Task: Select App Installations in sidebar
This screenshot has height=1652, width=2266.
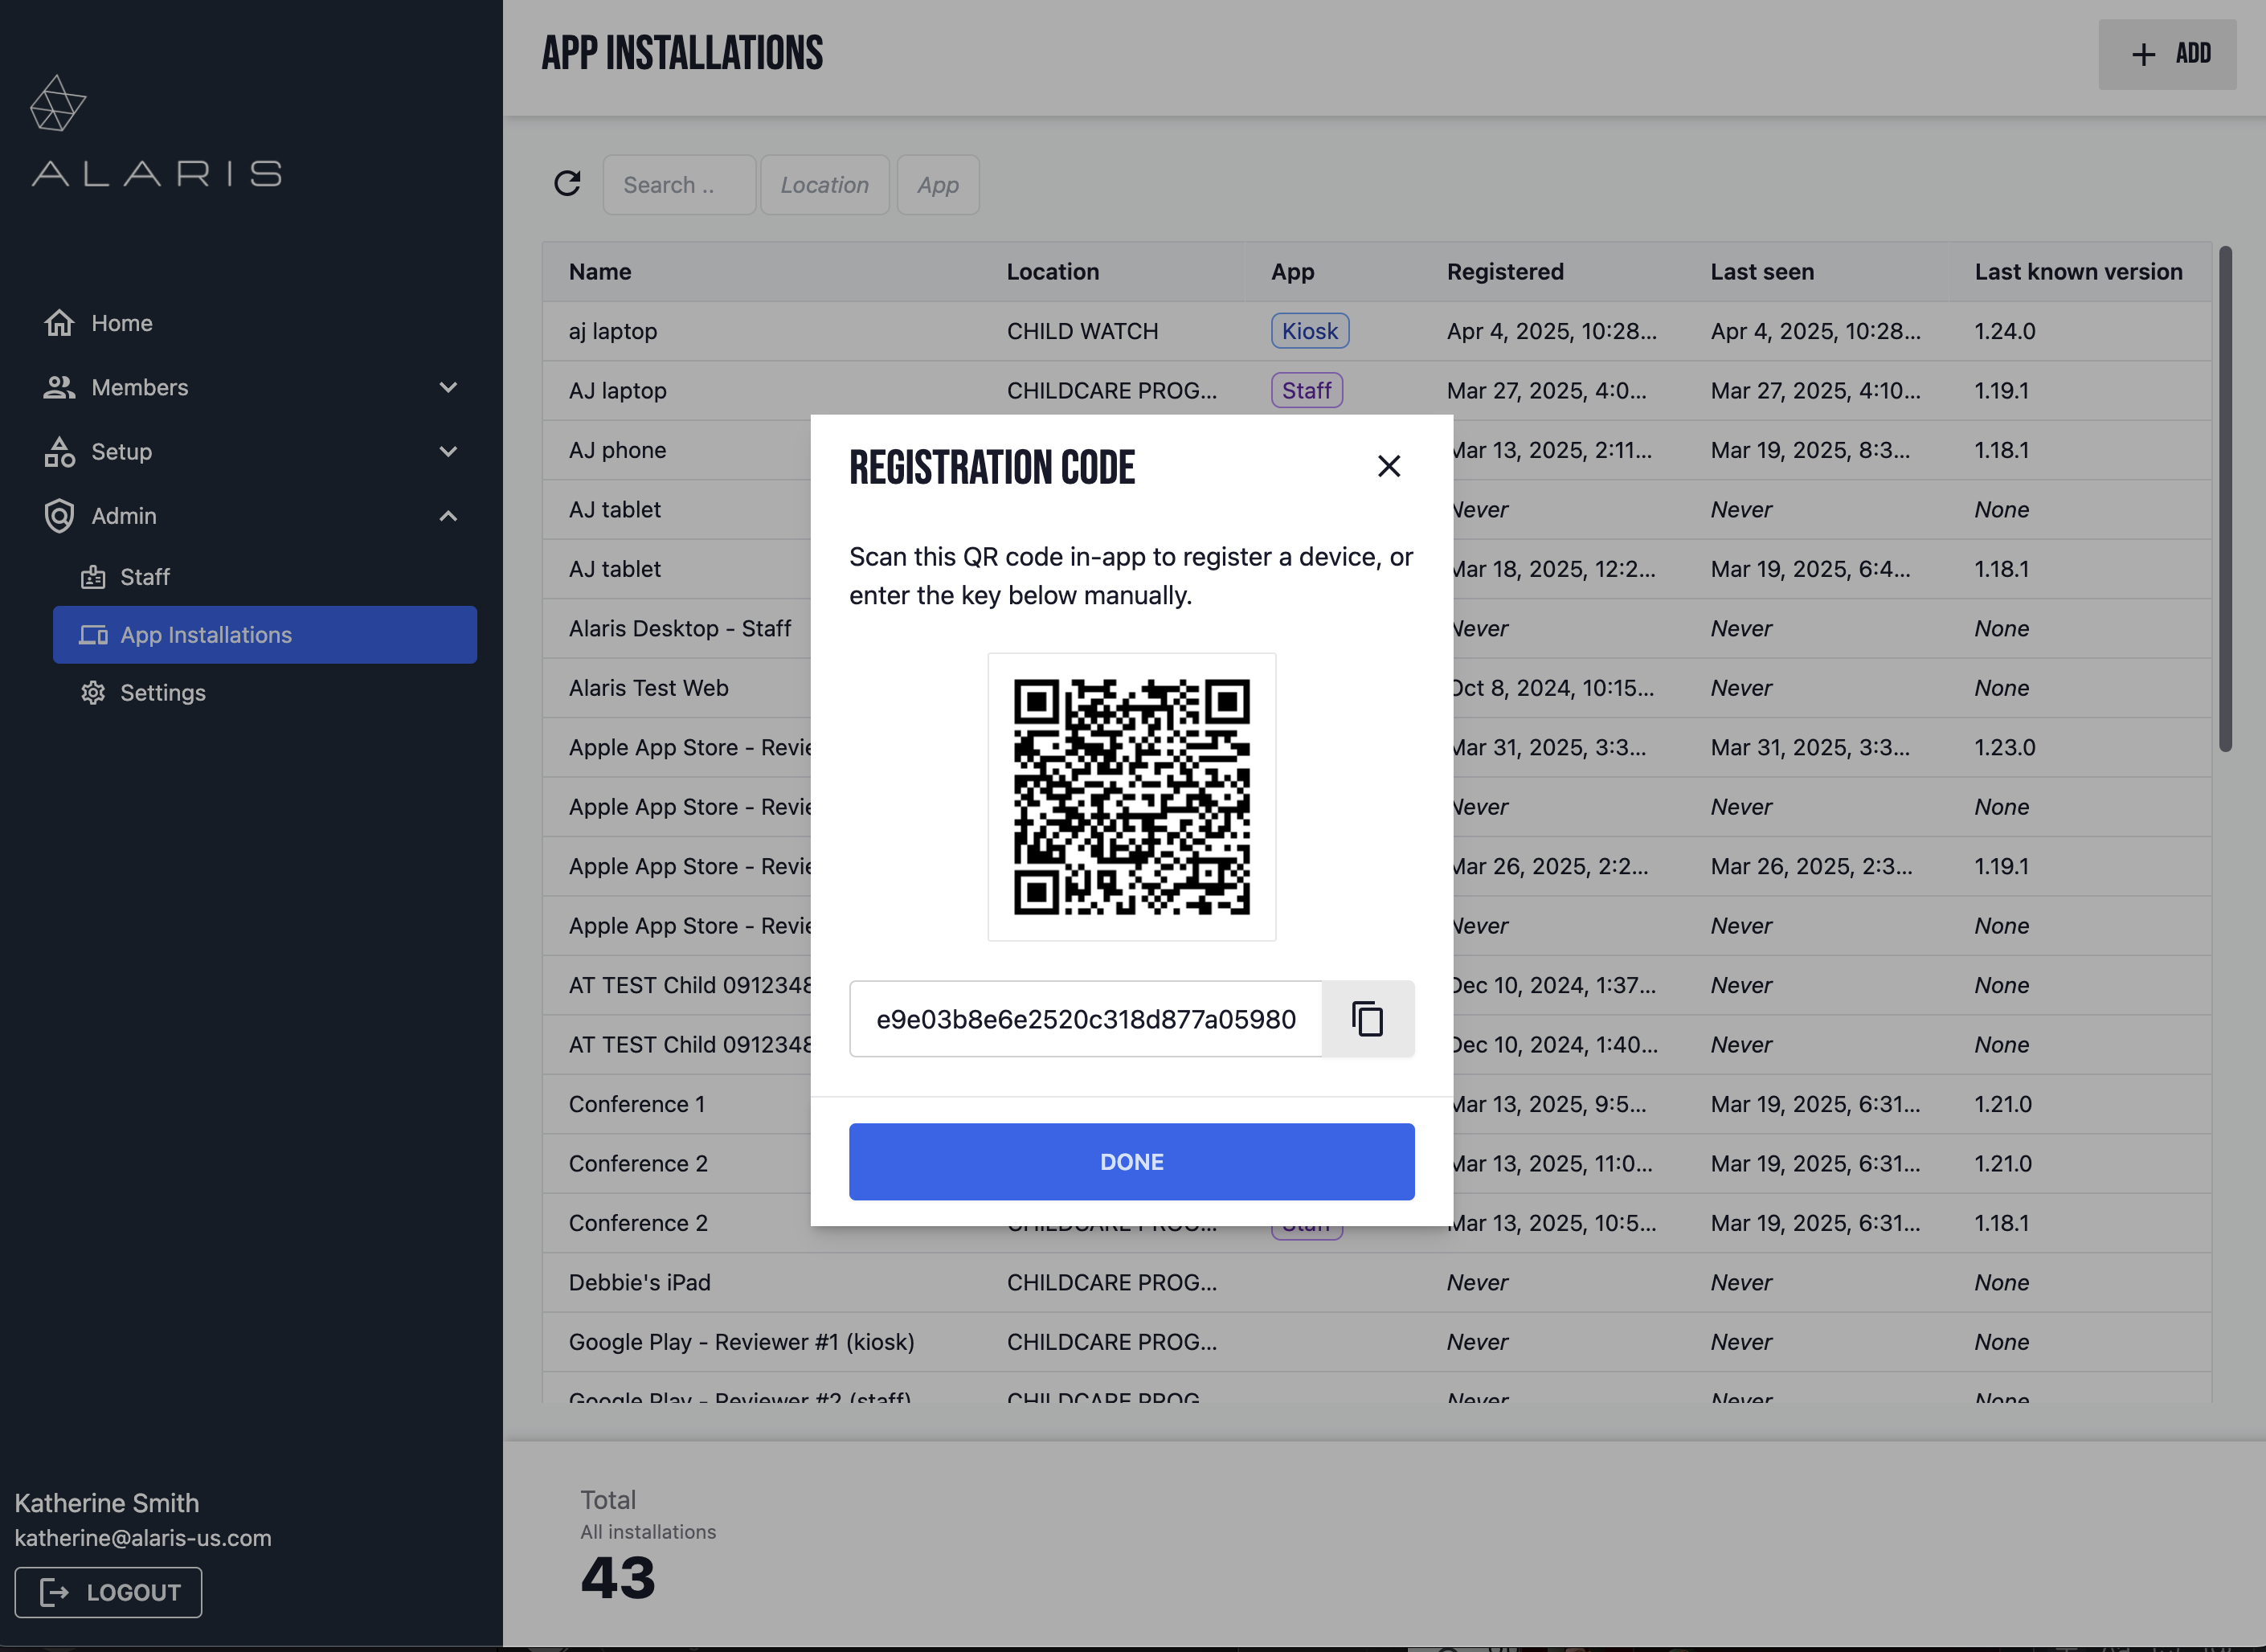Action: pos(265,635)
